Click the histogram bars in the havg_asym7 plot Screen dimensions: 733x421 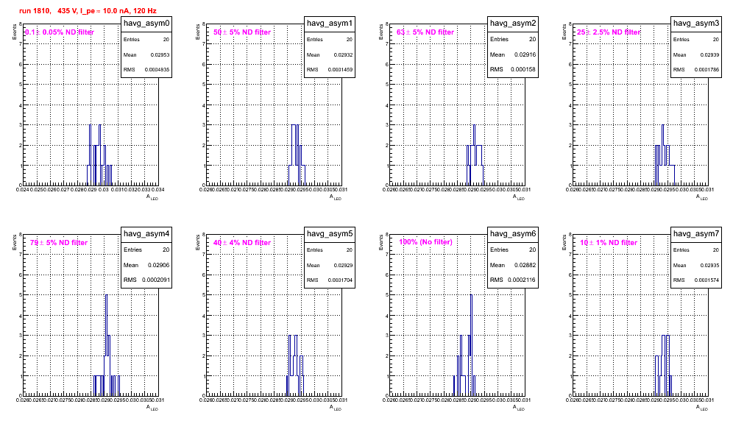pyautogui.click(x=664, y=365)
